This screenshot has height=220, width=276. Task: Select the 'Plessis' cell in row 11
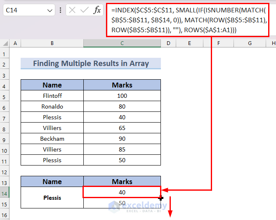(x=52, y=160)
